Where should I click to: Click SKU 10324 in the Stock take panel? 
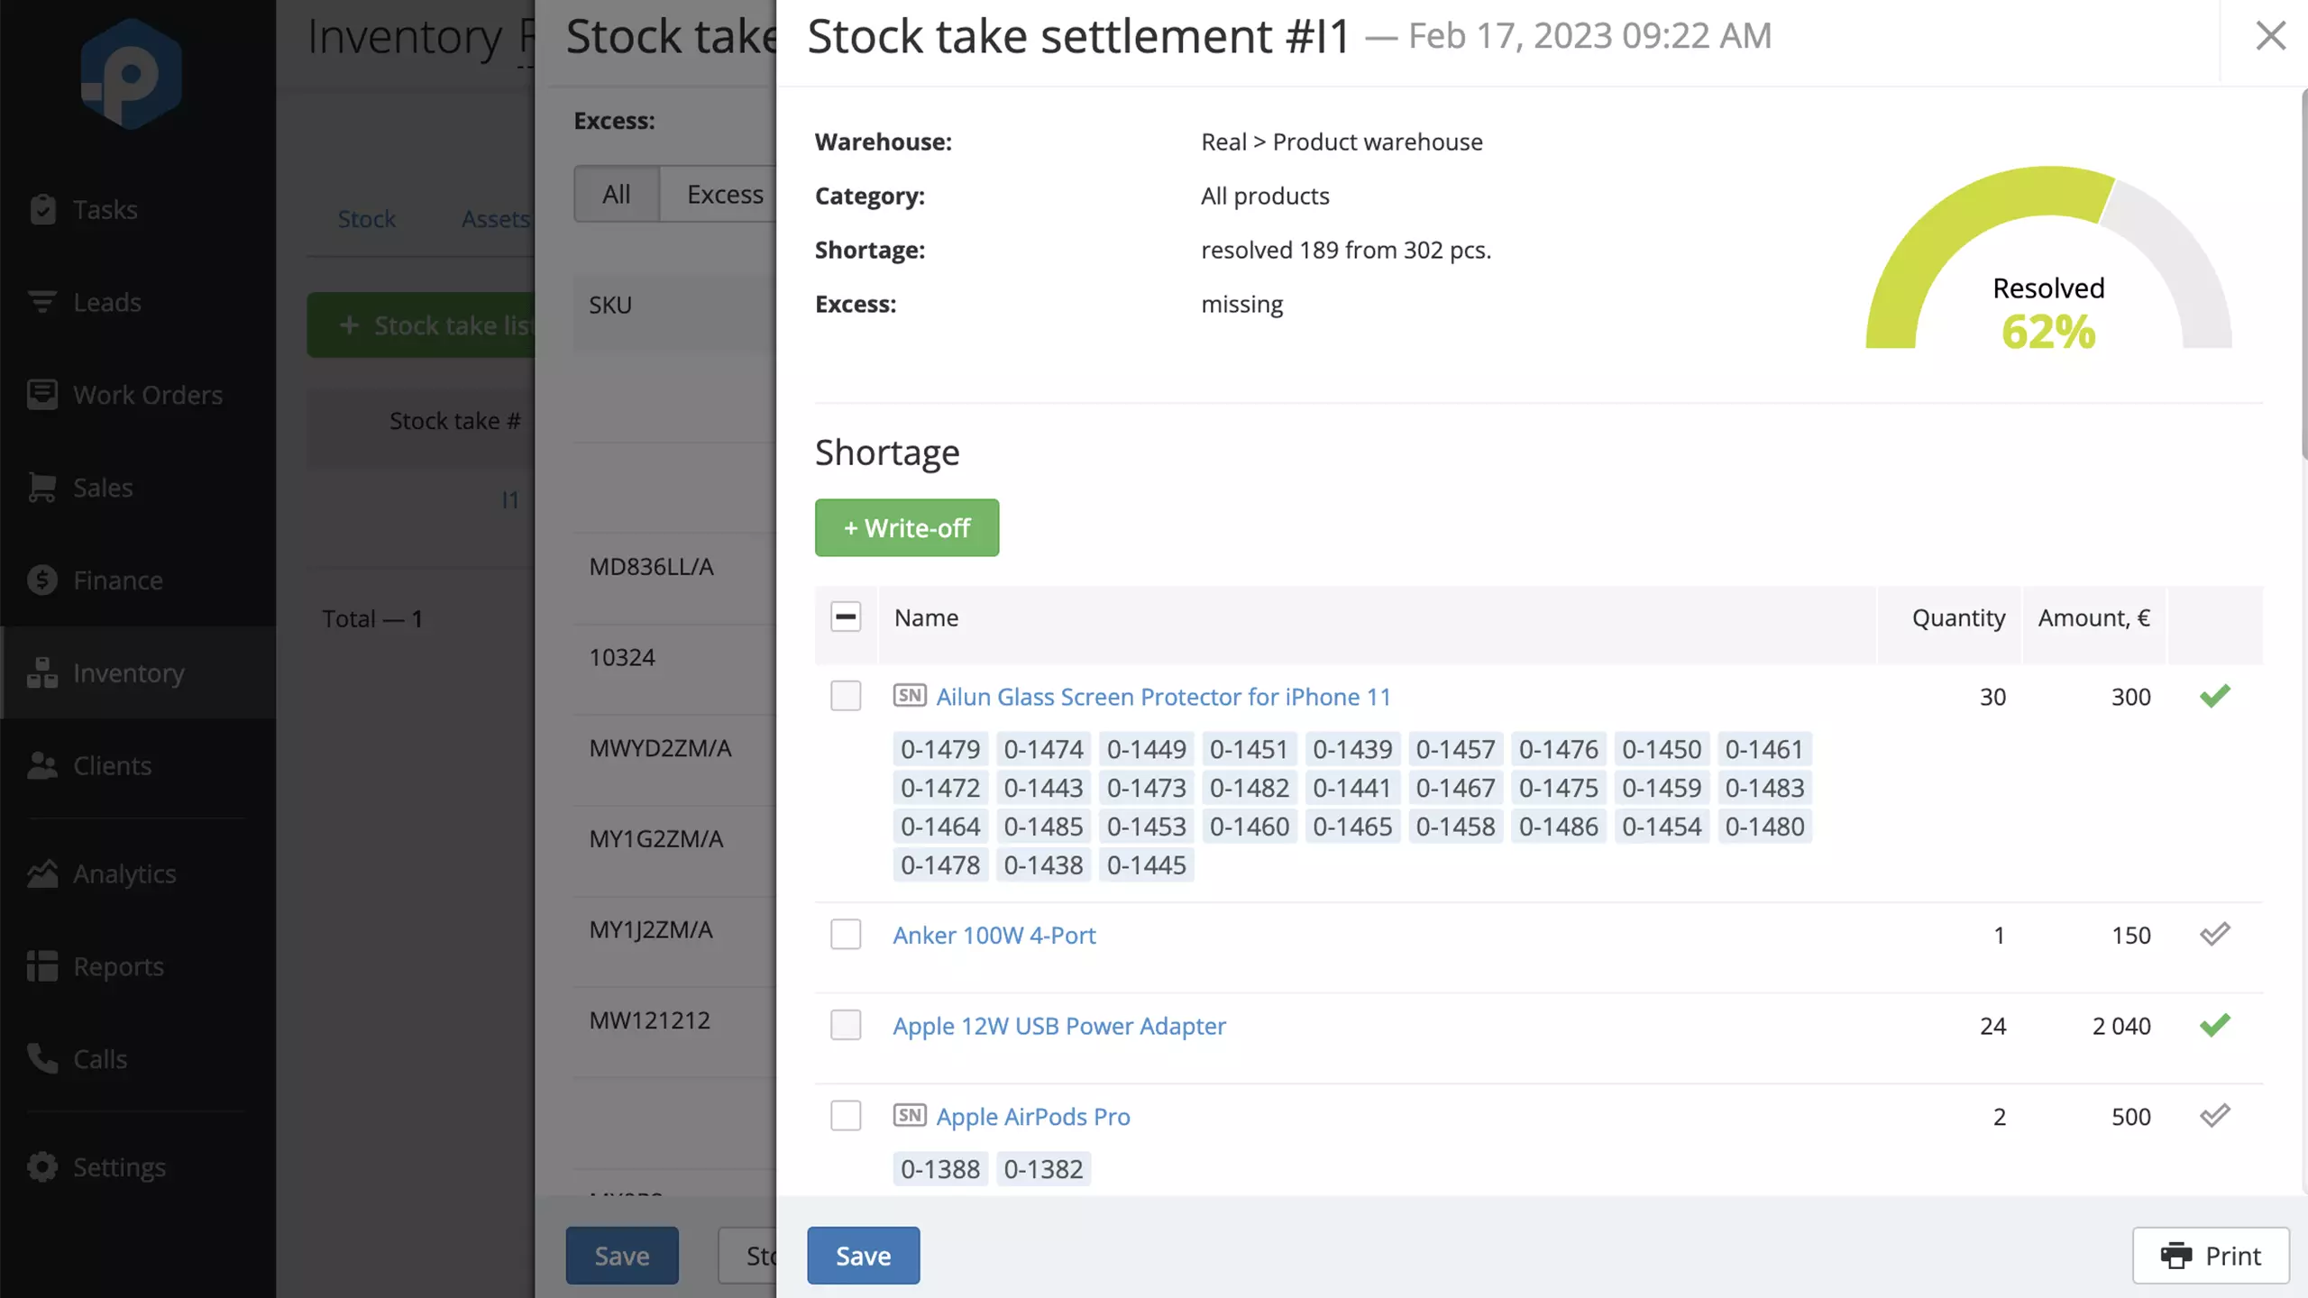(x=622, y=657)
